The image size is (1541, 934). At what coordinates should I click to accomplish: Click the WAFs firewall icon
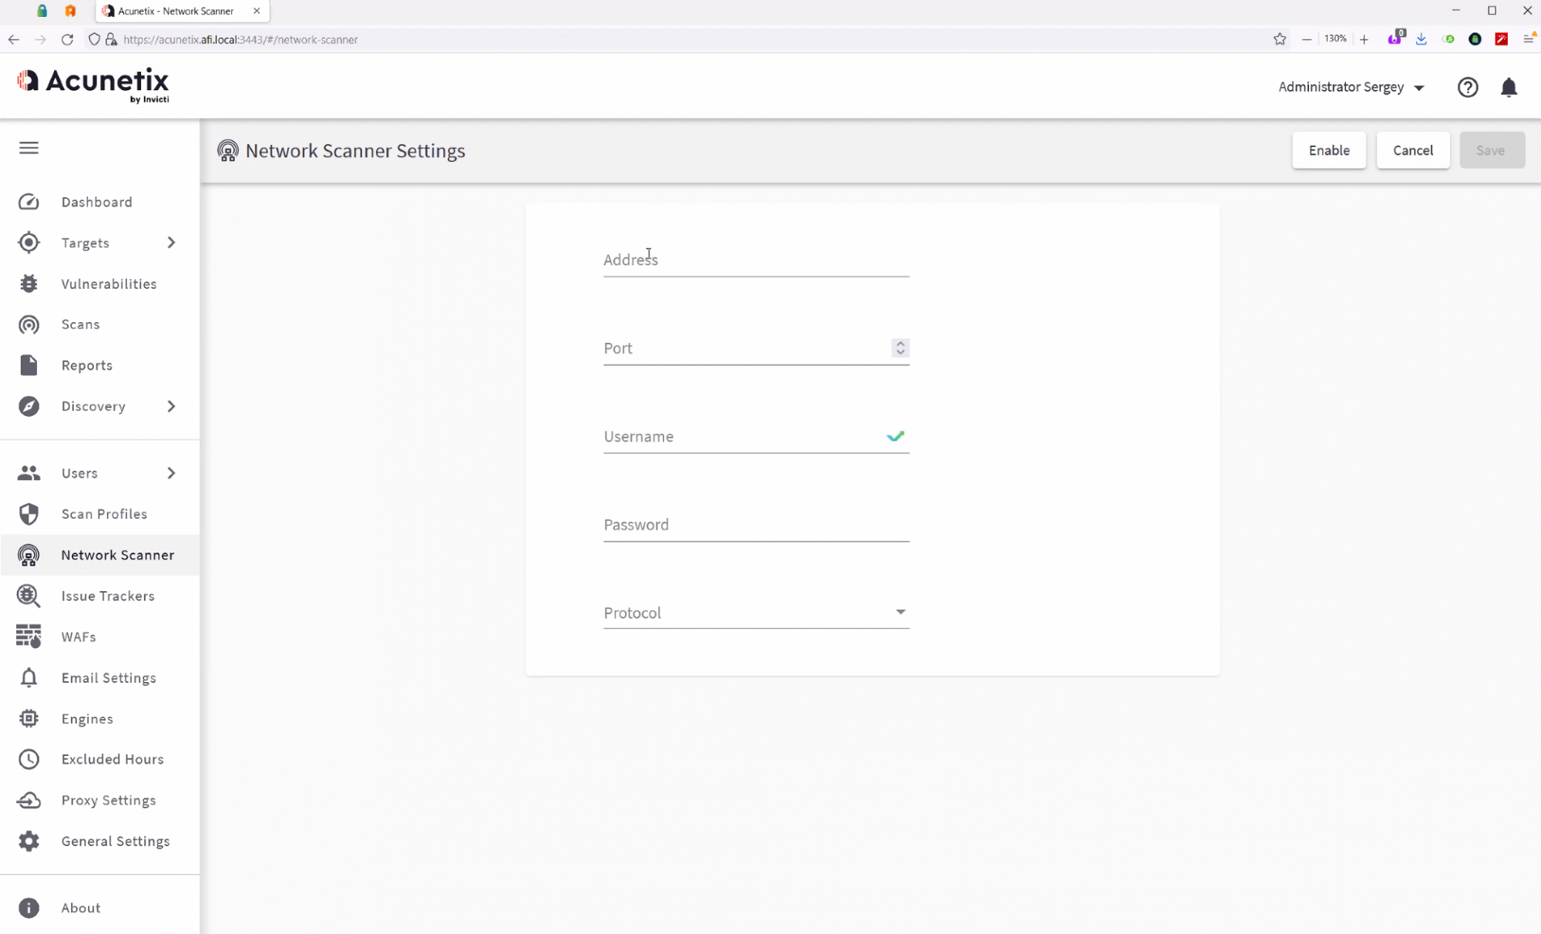click(29, 637)
